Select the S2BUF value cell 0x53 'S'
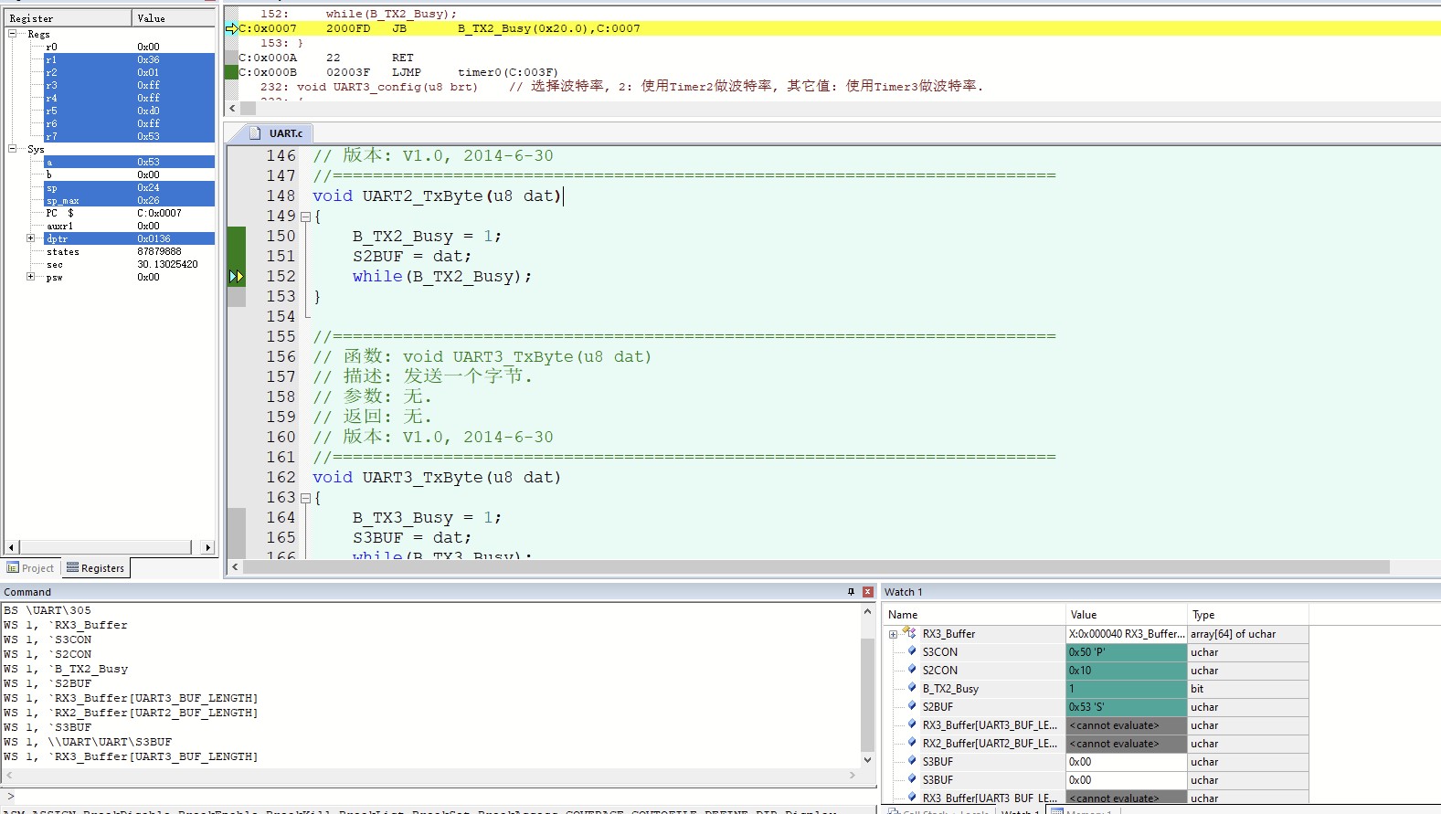1441x814 pixels. coord(1126,707)
